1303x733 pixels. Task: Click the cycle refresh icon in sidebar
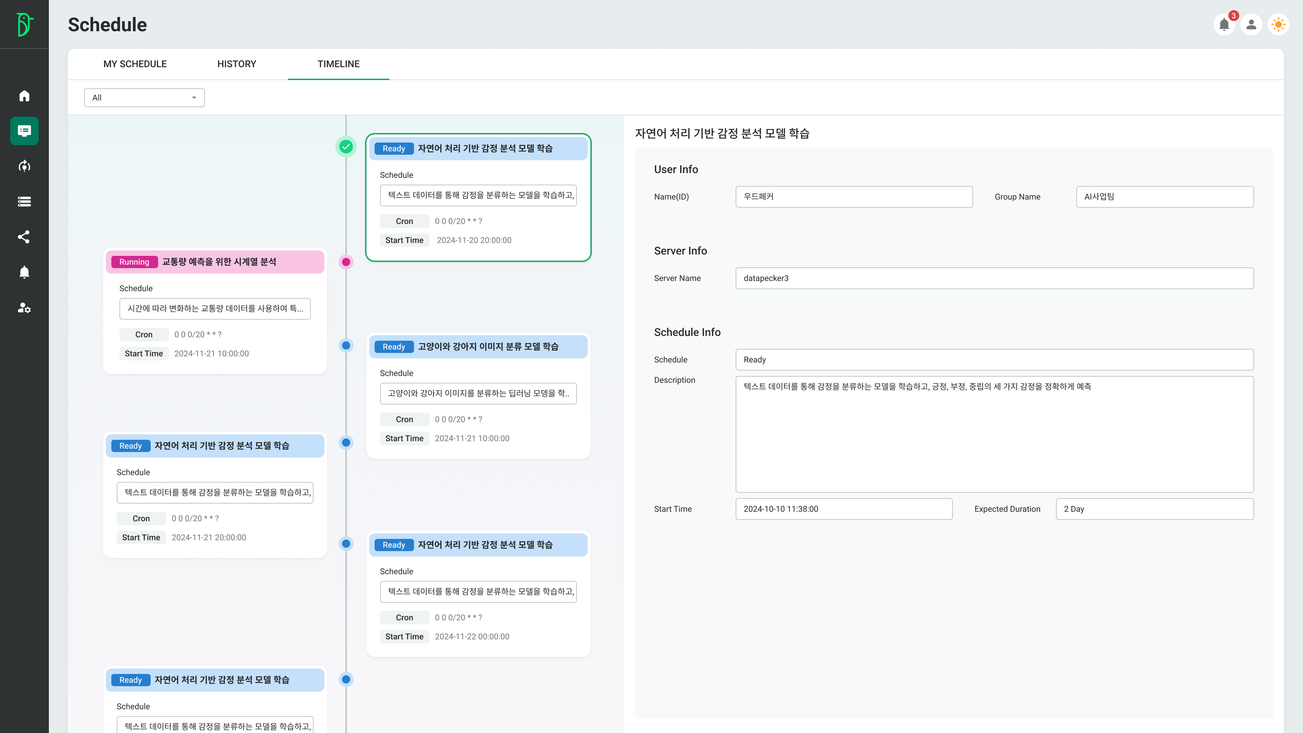[x=24, y=166]
